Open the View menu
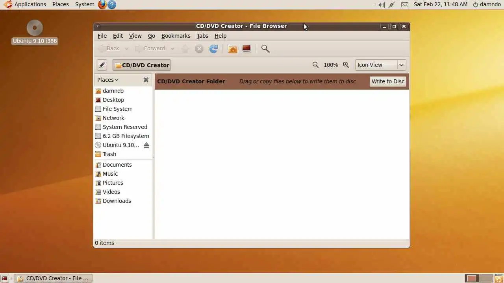The width and height of the screenshot is (504, 283). (x=135, y=36)
